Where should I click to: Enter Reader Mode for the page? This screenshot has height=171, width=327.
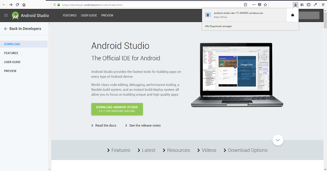tap(245, 5)
